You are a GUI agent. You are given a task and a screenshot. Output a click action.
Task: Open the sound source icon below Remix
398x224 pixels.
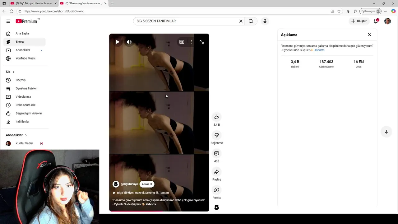217,208
